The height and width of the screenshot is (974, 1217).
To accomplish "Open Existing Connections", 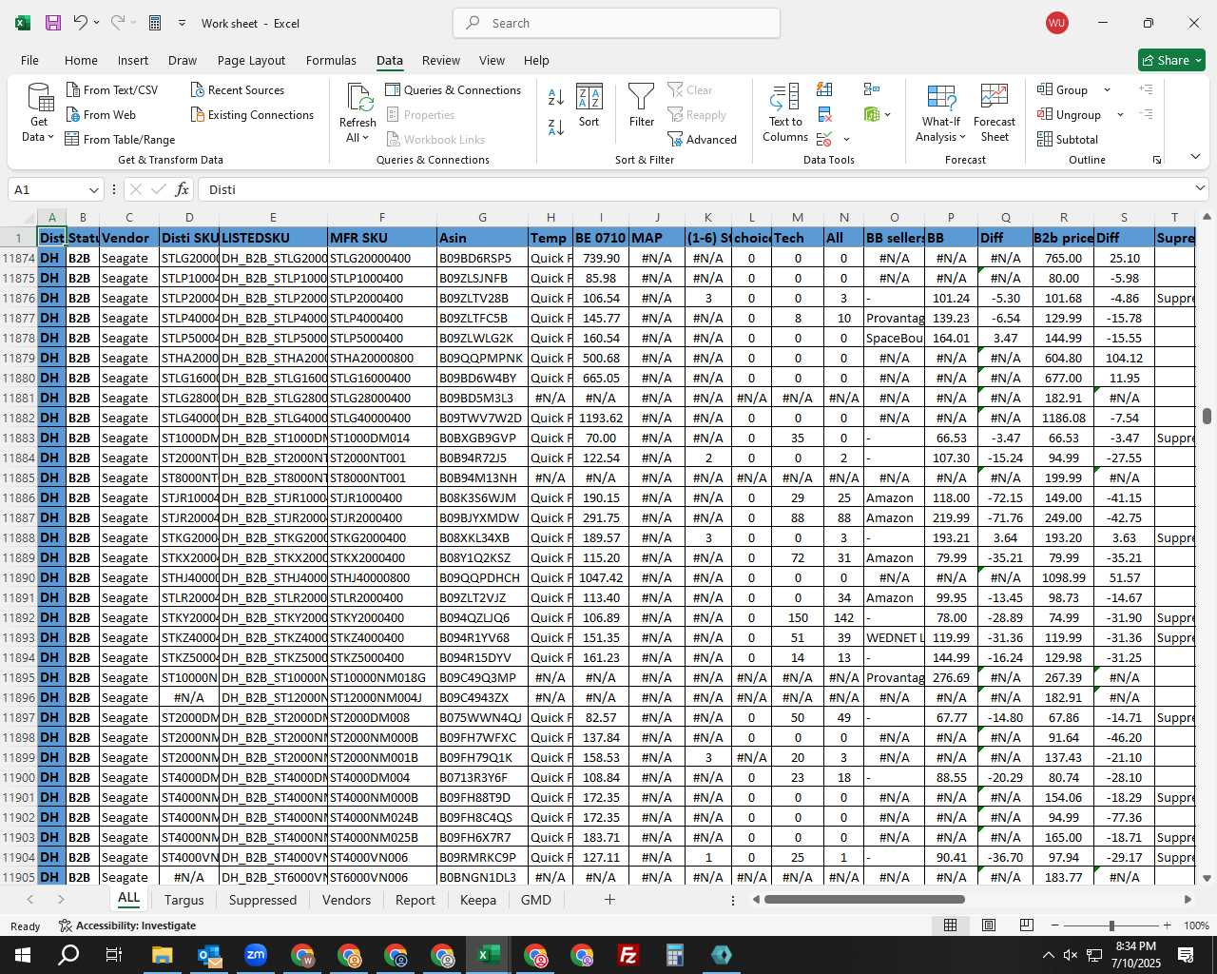I will 252,115.
